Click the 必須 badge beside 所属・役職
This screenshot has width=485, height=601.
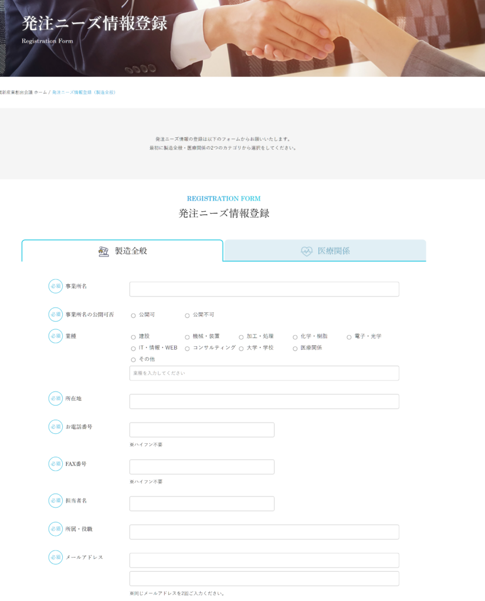(56, 529)
